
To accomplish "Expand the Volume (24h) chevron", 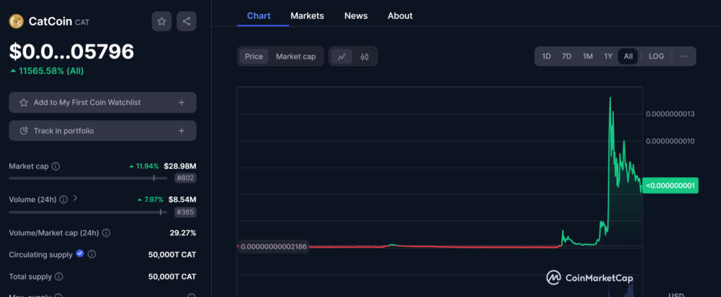I will pyautogui.click(x=75, y=199).
